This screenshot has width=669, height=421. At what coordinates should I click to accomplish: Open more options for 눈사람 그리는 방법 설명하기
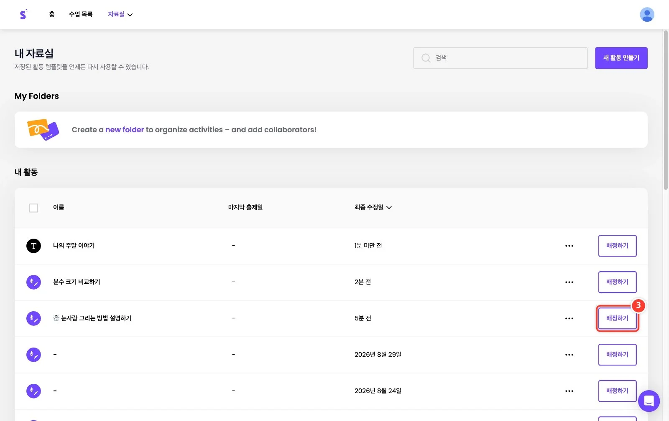[569, 318]
